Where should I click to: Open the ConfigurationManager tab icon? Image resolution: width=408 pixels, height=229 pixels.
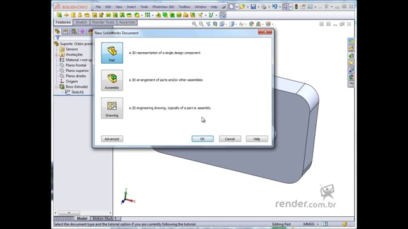pyautogui.click(x=74, y=32)
